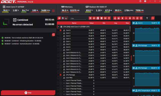Switch to graph view icon
This screenshot has width=161, height=96.
66,18
